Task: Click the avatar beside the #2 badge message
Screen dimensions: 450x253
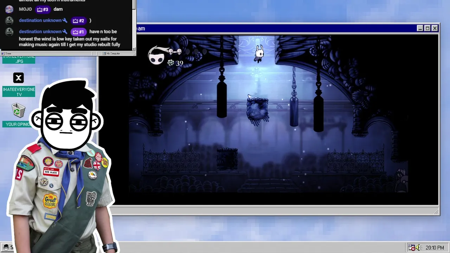Action: [9, 20]
